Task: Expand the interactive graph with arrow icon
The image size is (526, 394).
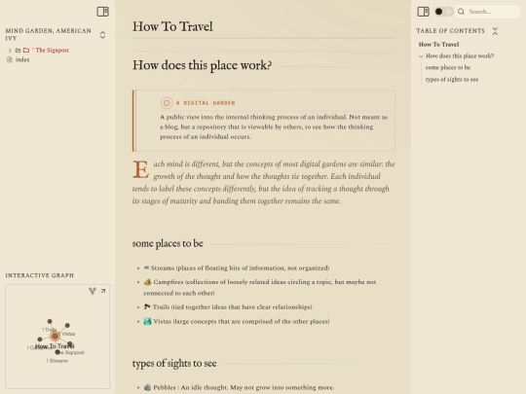Action: [103, 291]
